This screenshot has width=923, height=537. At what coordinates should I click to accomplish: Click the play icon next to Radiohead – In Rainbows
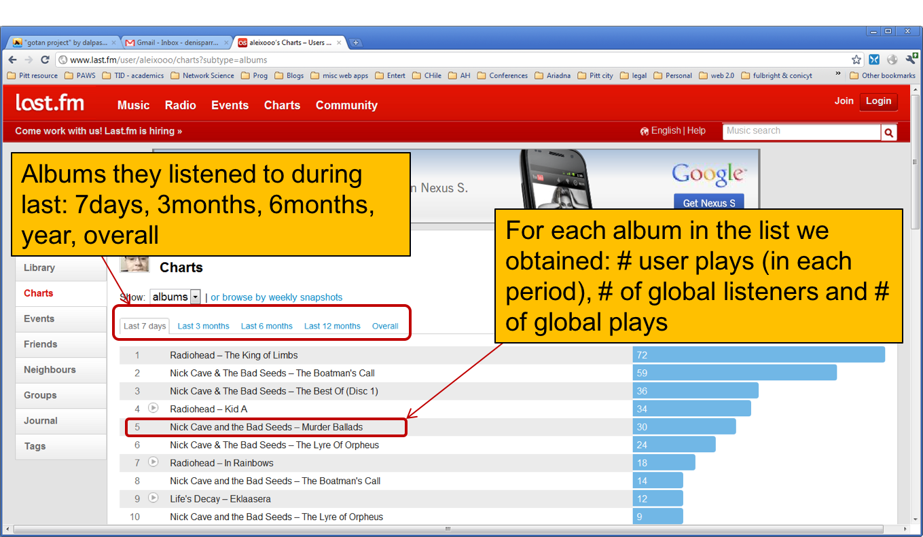[x=153, y=462]
